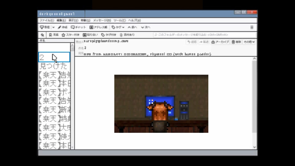Viewport: 295px width, 166px height.
Task: Open the File (ファイル) menu
Action: click(x=46, y=20)
